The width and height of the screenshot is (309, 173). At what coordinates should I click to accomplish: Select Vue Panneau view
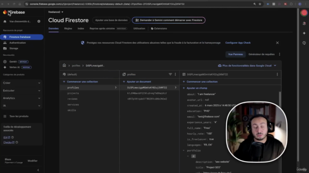click(x=236, y=54)
